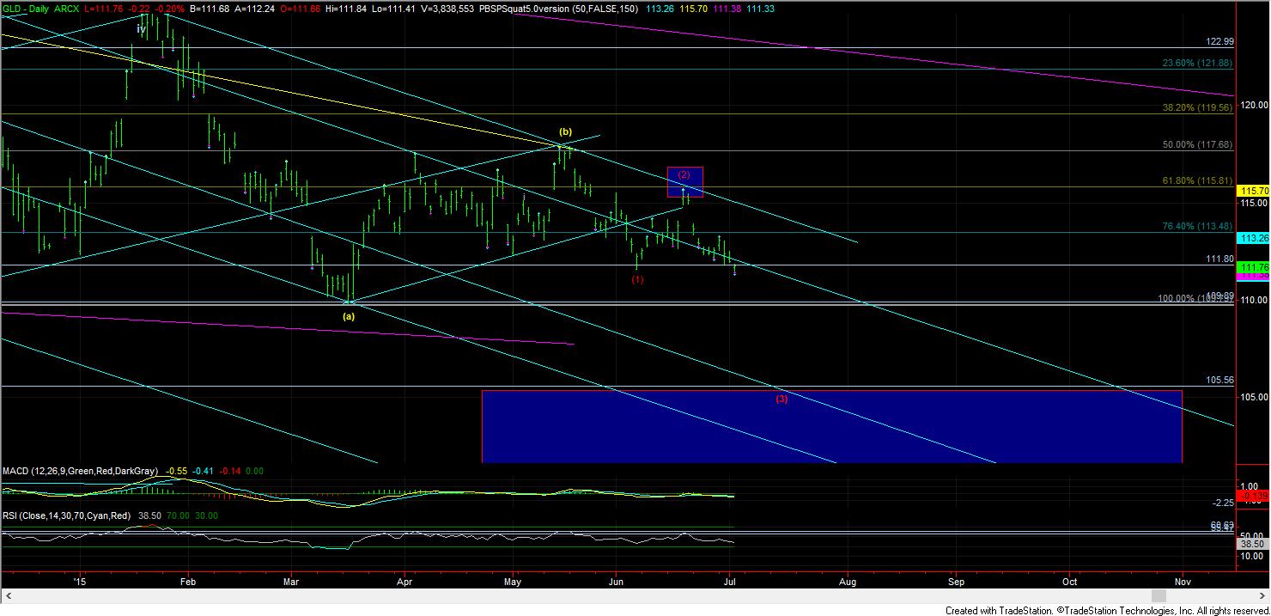This screenshot has width=1271, height=616.
Task: Click the yellow (a) wave label
Action: pos(349,316)
